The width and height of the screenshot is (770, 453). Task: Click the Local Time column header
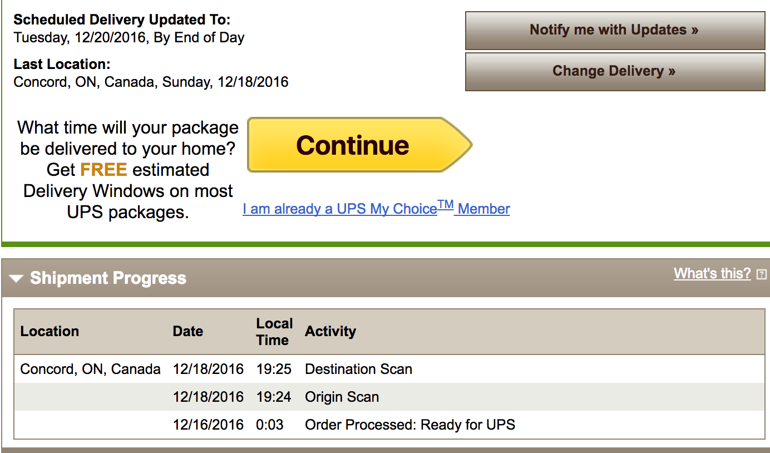pos(274,332)
